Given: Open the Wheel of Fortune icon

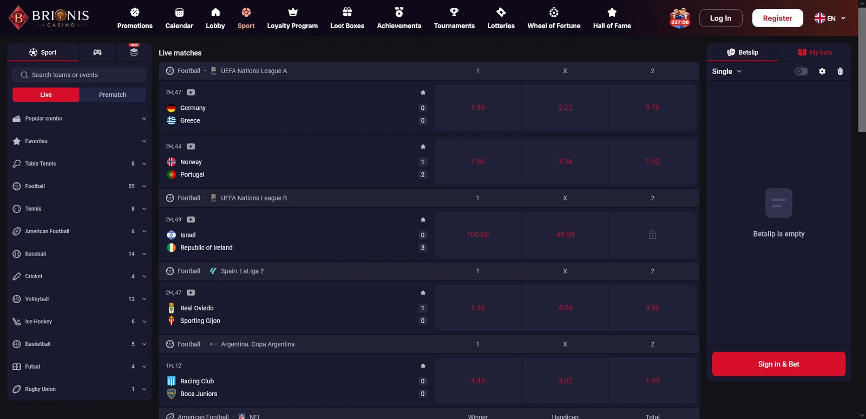Looking at the screenshot, I should (554, 12).
